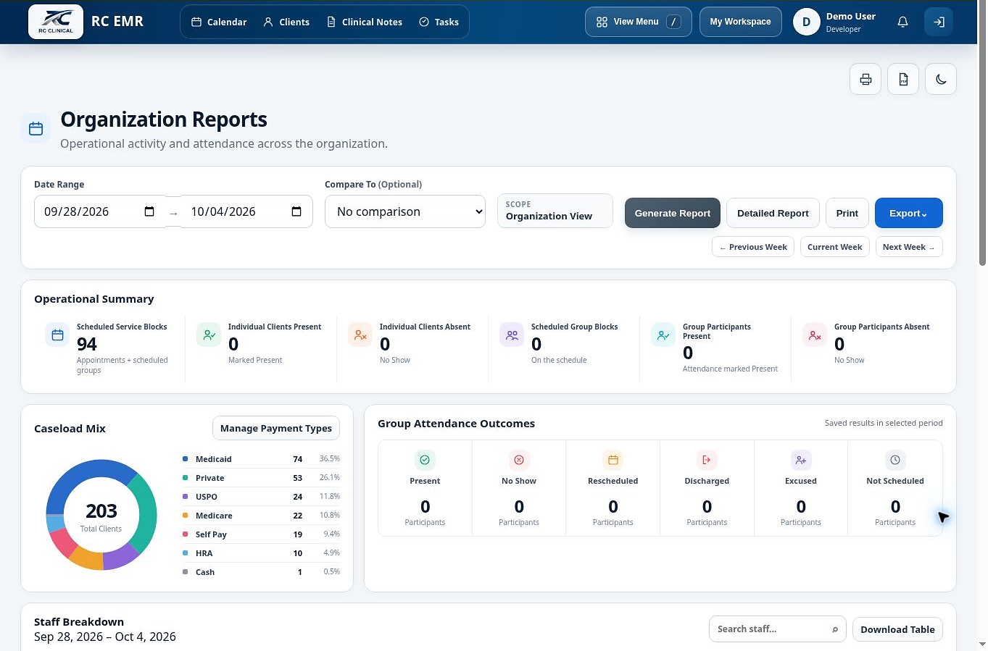
Task: Click the Scheduled Service Blocks icon
Action: (x=57, y=335)
